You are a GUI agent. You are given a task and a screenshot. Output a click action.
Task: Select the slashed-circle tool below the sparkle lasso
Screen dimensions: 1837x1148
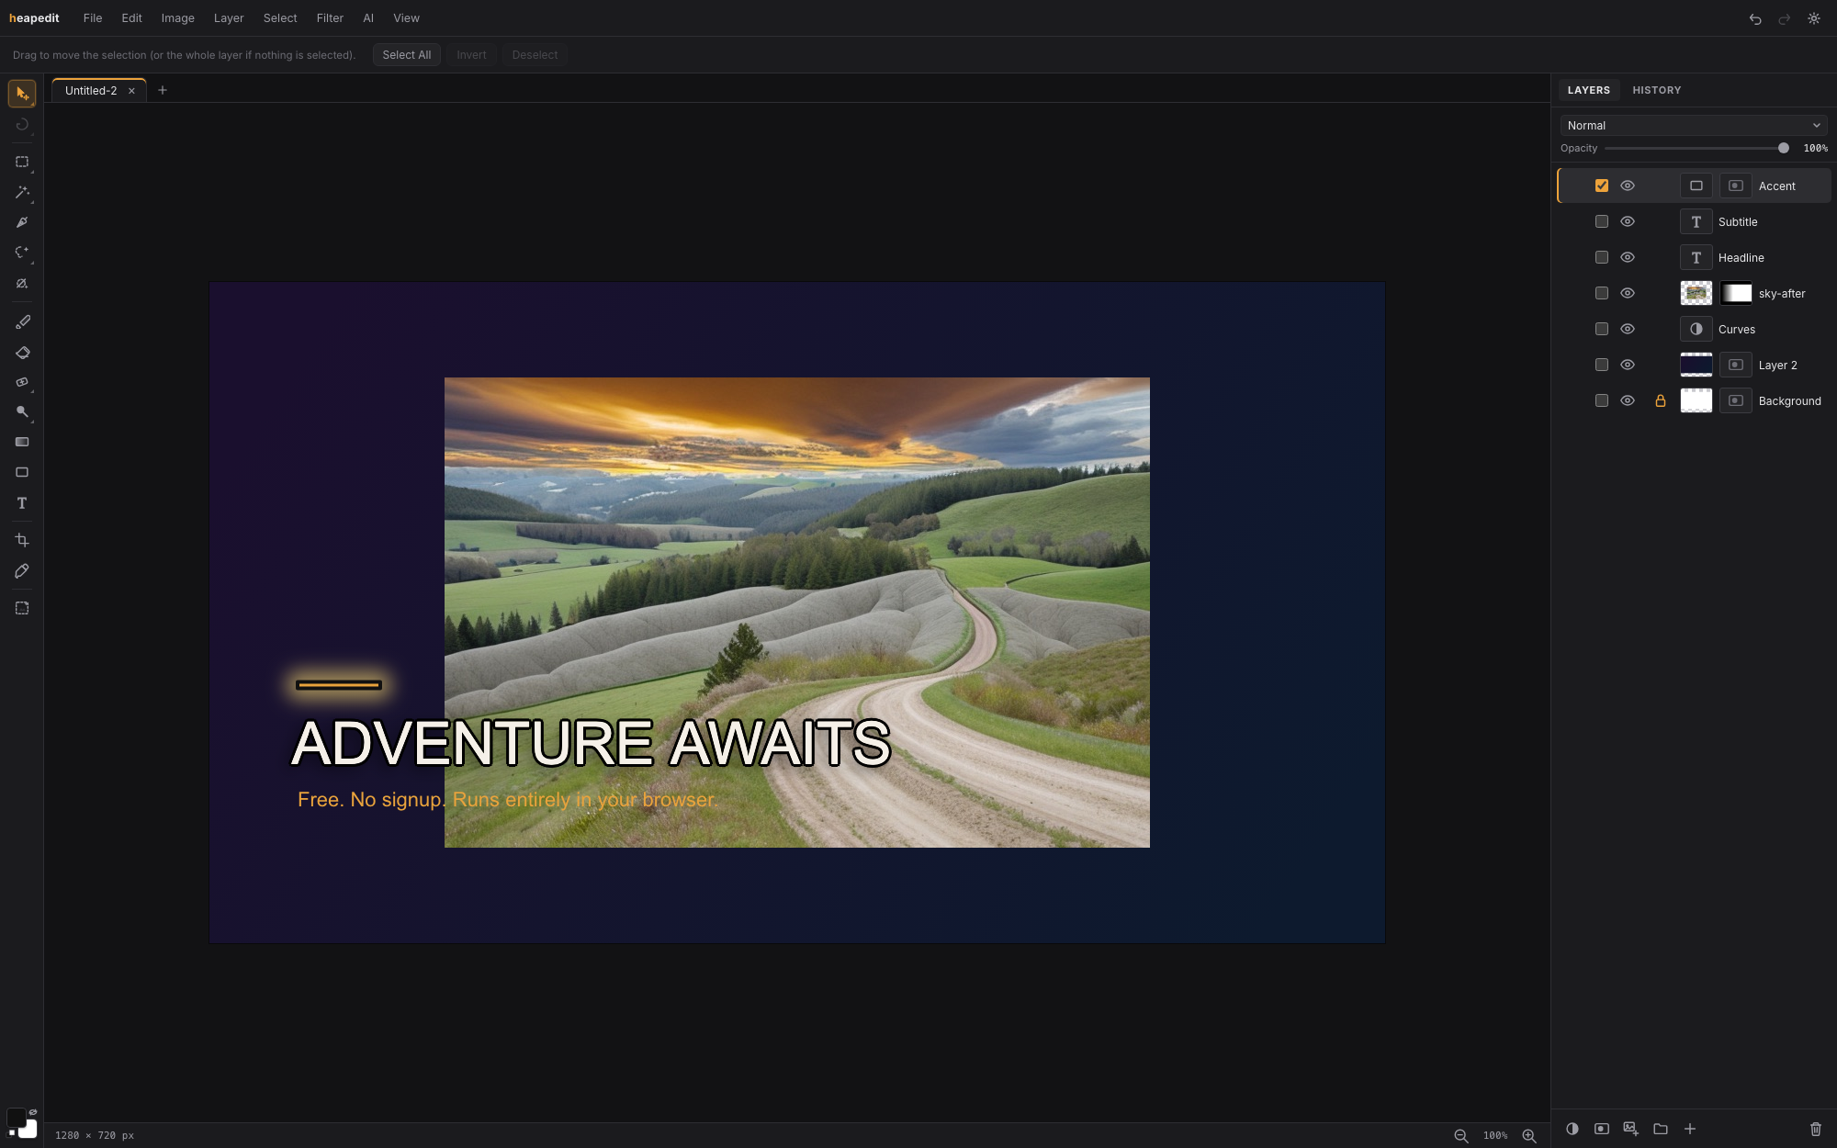pyautogui.click(x=22, y=284)
